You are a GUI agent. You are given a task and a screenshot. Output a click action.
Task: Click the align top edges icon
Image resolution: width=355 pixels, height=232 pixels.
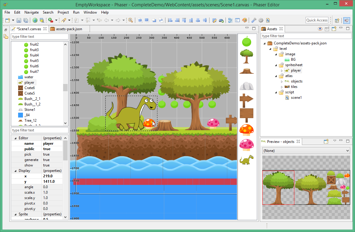tap(184, 21)
